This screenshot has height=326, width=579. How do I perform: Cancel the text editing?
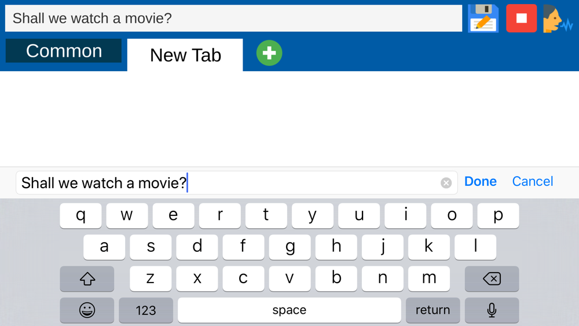[533, 181]
